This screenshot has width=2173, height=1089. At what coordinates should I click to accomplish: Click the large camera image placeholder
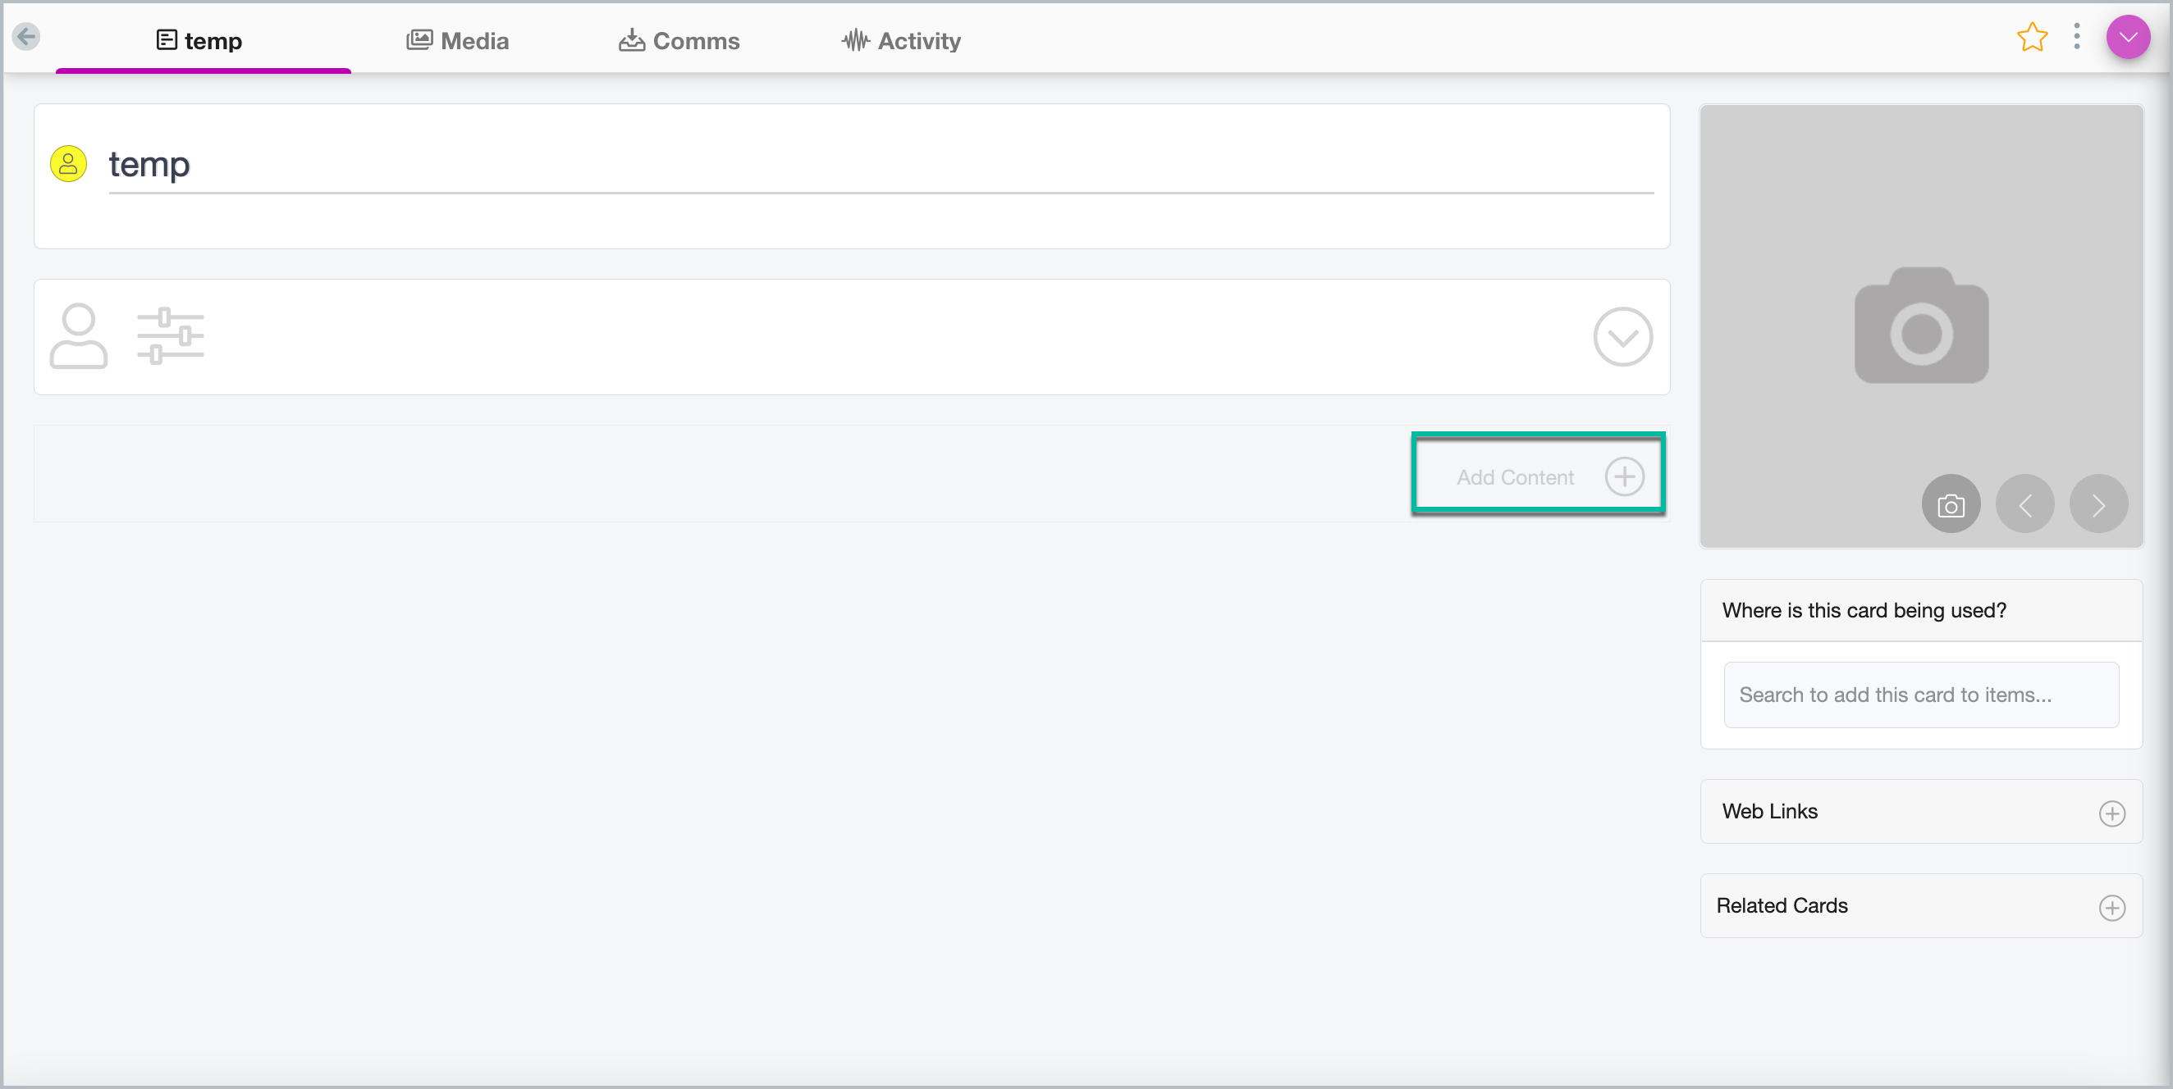click(1921, 325)
